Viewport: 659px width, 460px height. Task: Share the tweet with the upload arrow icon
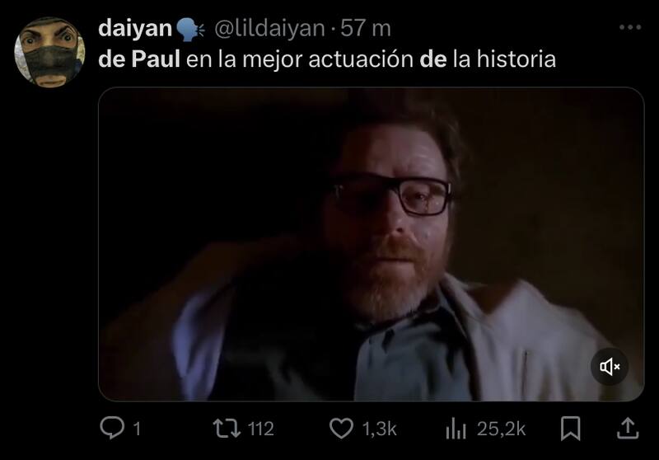tap(628, 428)
